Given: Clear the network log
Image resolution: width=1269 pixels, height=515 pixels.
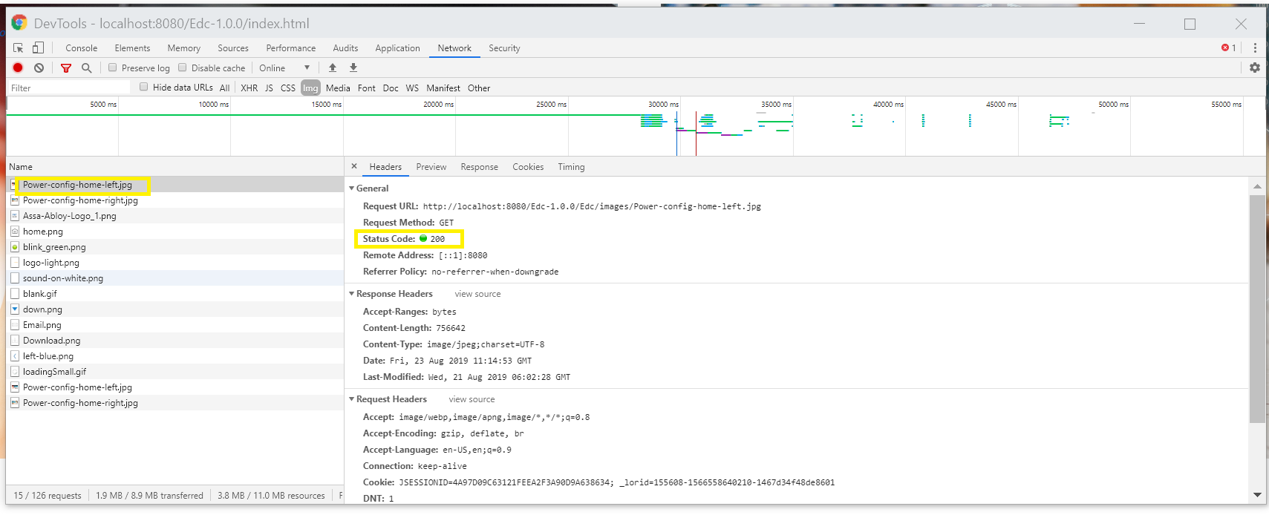Looking at the screenshot, I should pos(39,68).
